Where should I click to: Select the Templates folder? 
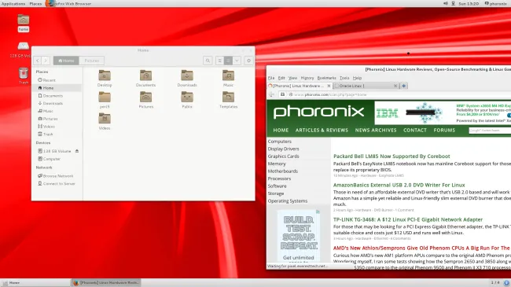tap(228, 100)
